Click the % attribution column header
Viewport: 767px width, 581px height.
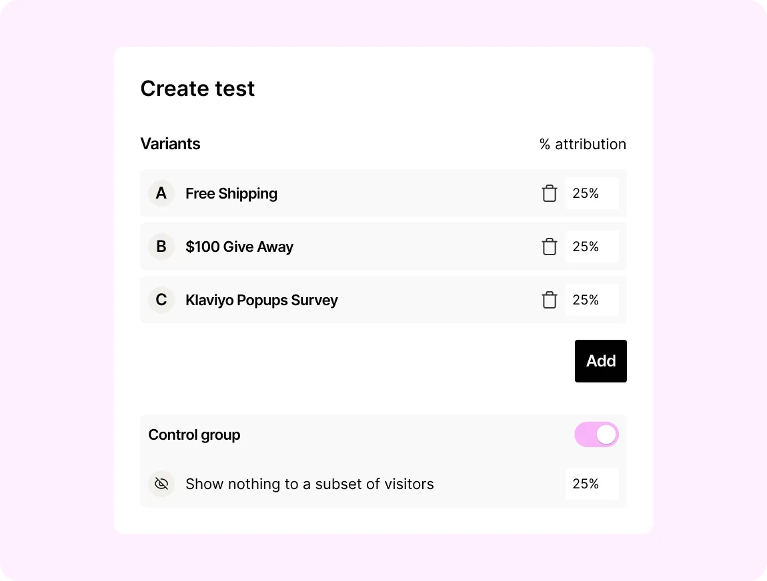(582, 144)
